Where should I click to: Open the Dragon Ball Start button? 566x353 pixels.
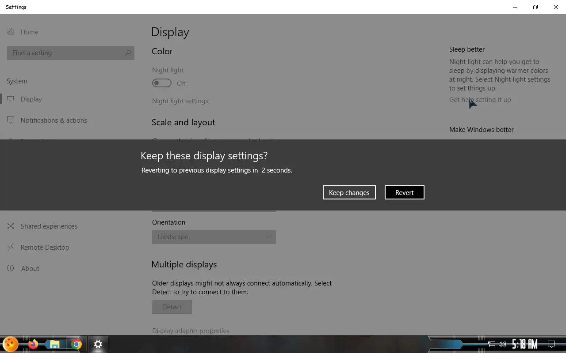pyautogui.click(x=10, y=344)
